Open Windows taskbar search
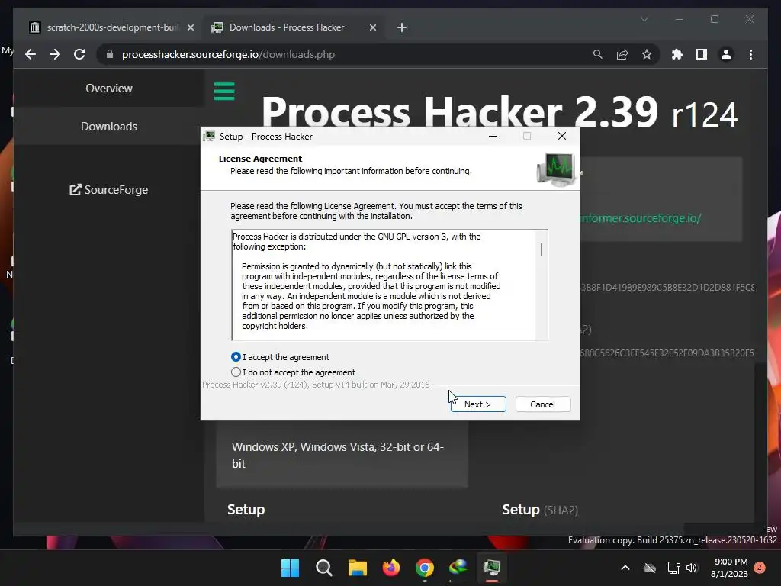781x586 pixels. pos(323,568)
